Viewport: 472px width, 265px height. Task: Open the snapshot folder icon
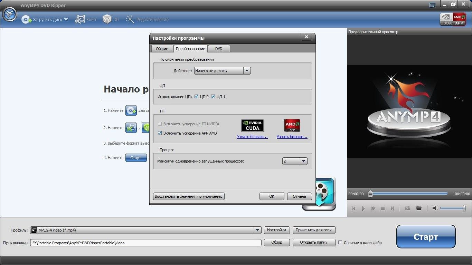[x=419, y=208]
